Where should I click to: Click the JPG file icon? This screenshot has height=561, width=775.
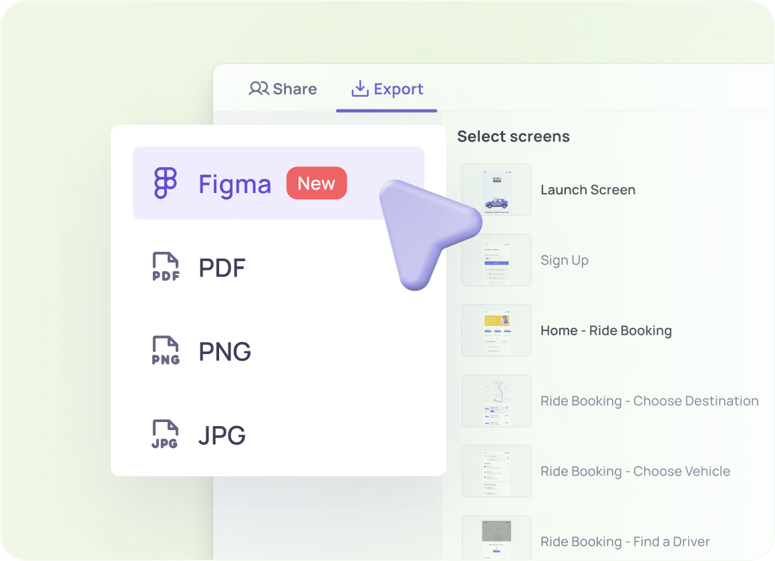point(164,434)
